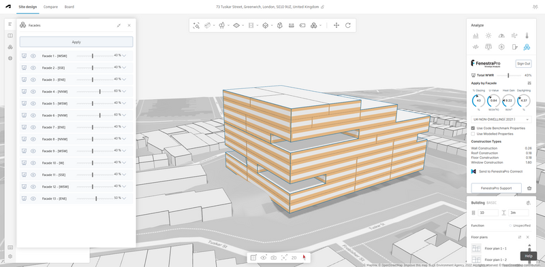
Task: Switch to the Compare tab
Action: tap(50, 7)
